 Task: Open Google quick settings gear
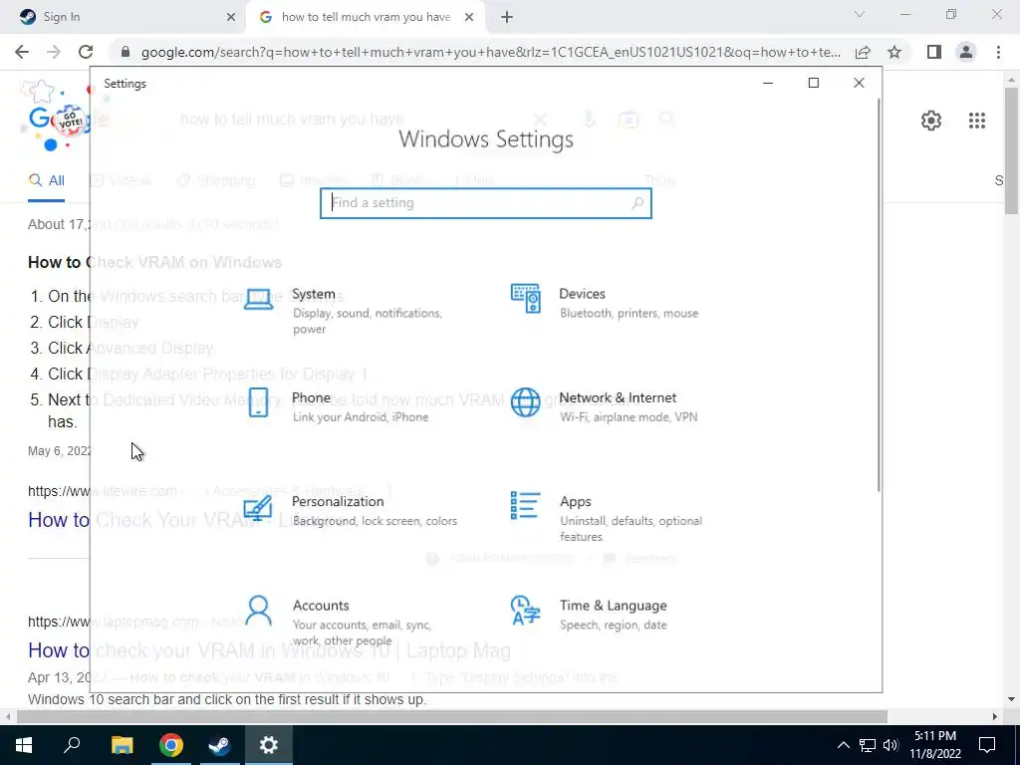(931, 121)
